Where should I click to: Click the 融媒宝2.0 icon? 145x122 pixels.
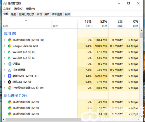point(9,76)
